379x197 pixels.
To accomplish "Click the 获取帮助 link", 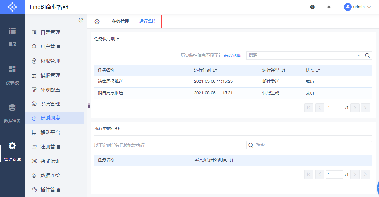I will (x=233, y=55).
